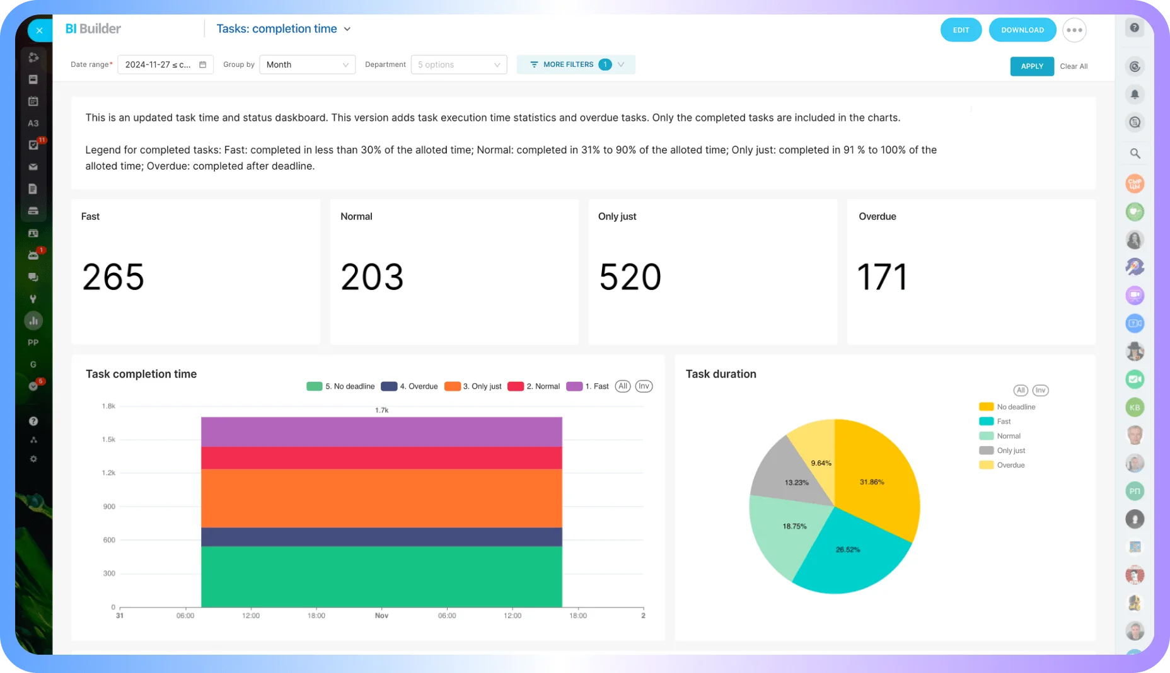Toggle '1. Fast' series in bar chart legend
The width and height of the screenshot is (1170, 673).
click(588, 386)
